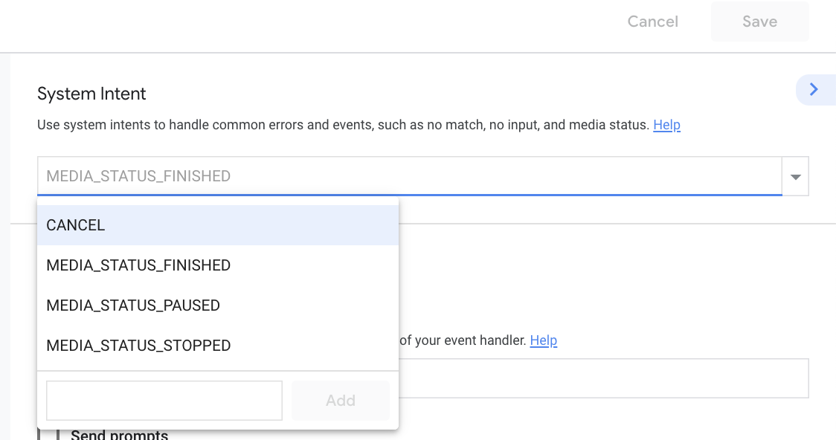Select MEDIA_STATUS_STOPPED from the dropdown list
This screenshot has height=440, width=836.
click(217, 346)
